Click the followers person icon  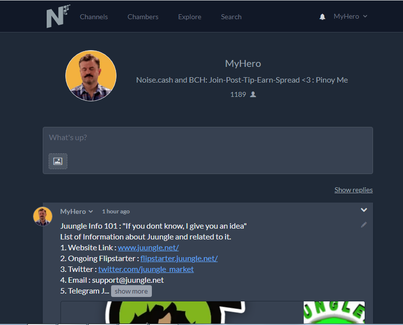(x=253, y=94)
